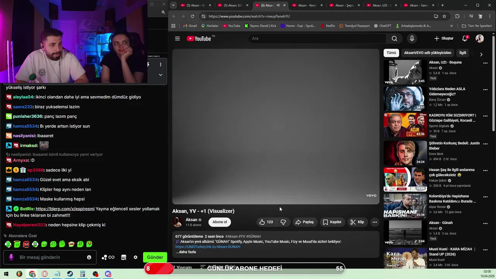The image size is (496, 279).
Task: Open the ChatGPT bookmark
Action: point(382,26)
